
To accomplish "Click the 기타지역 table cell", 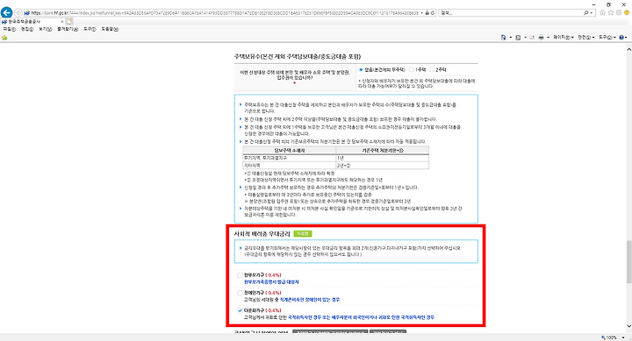I will coord(290,166).
